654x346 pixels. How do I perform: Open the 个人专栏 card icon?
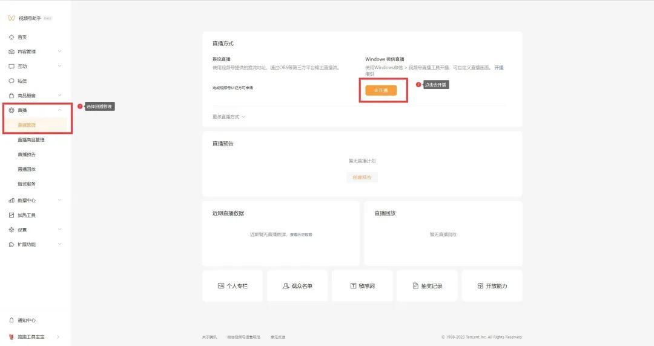point(221,286)
